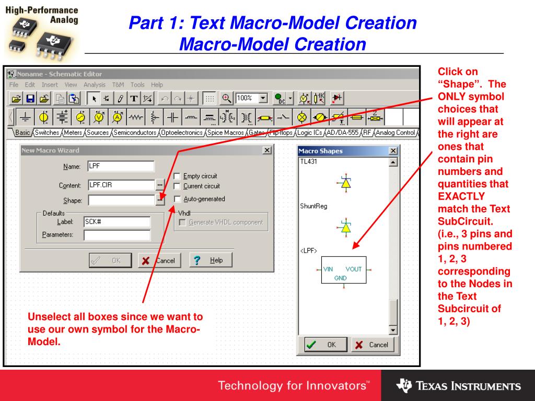Toggle the grid dots display icon
The height and width of the screenshot is (401, 535).
pyautogui.click(x=210, y=99)
